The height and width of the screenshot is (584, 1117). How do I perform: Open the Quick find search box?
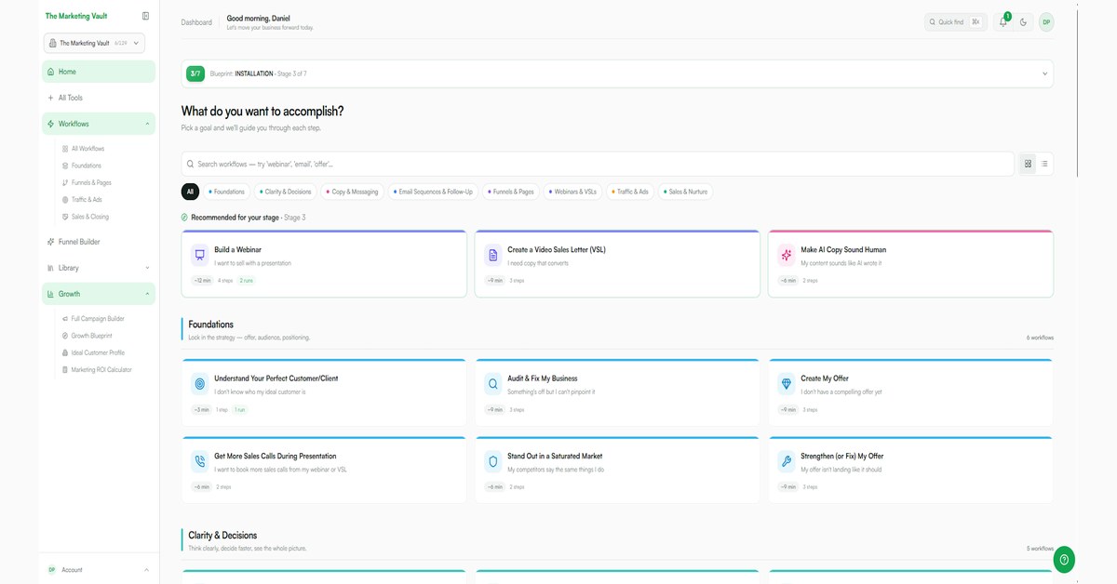click(x=956, y=21)
